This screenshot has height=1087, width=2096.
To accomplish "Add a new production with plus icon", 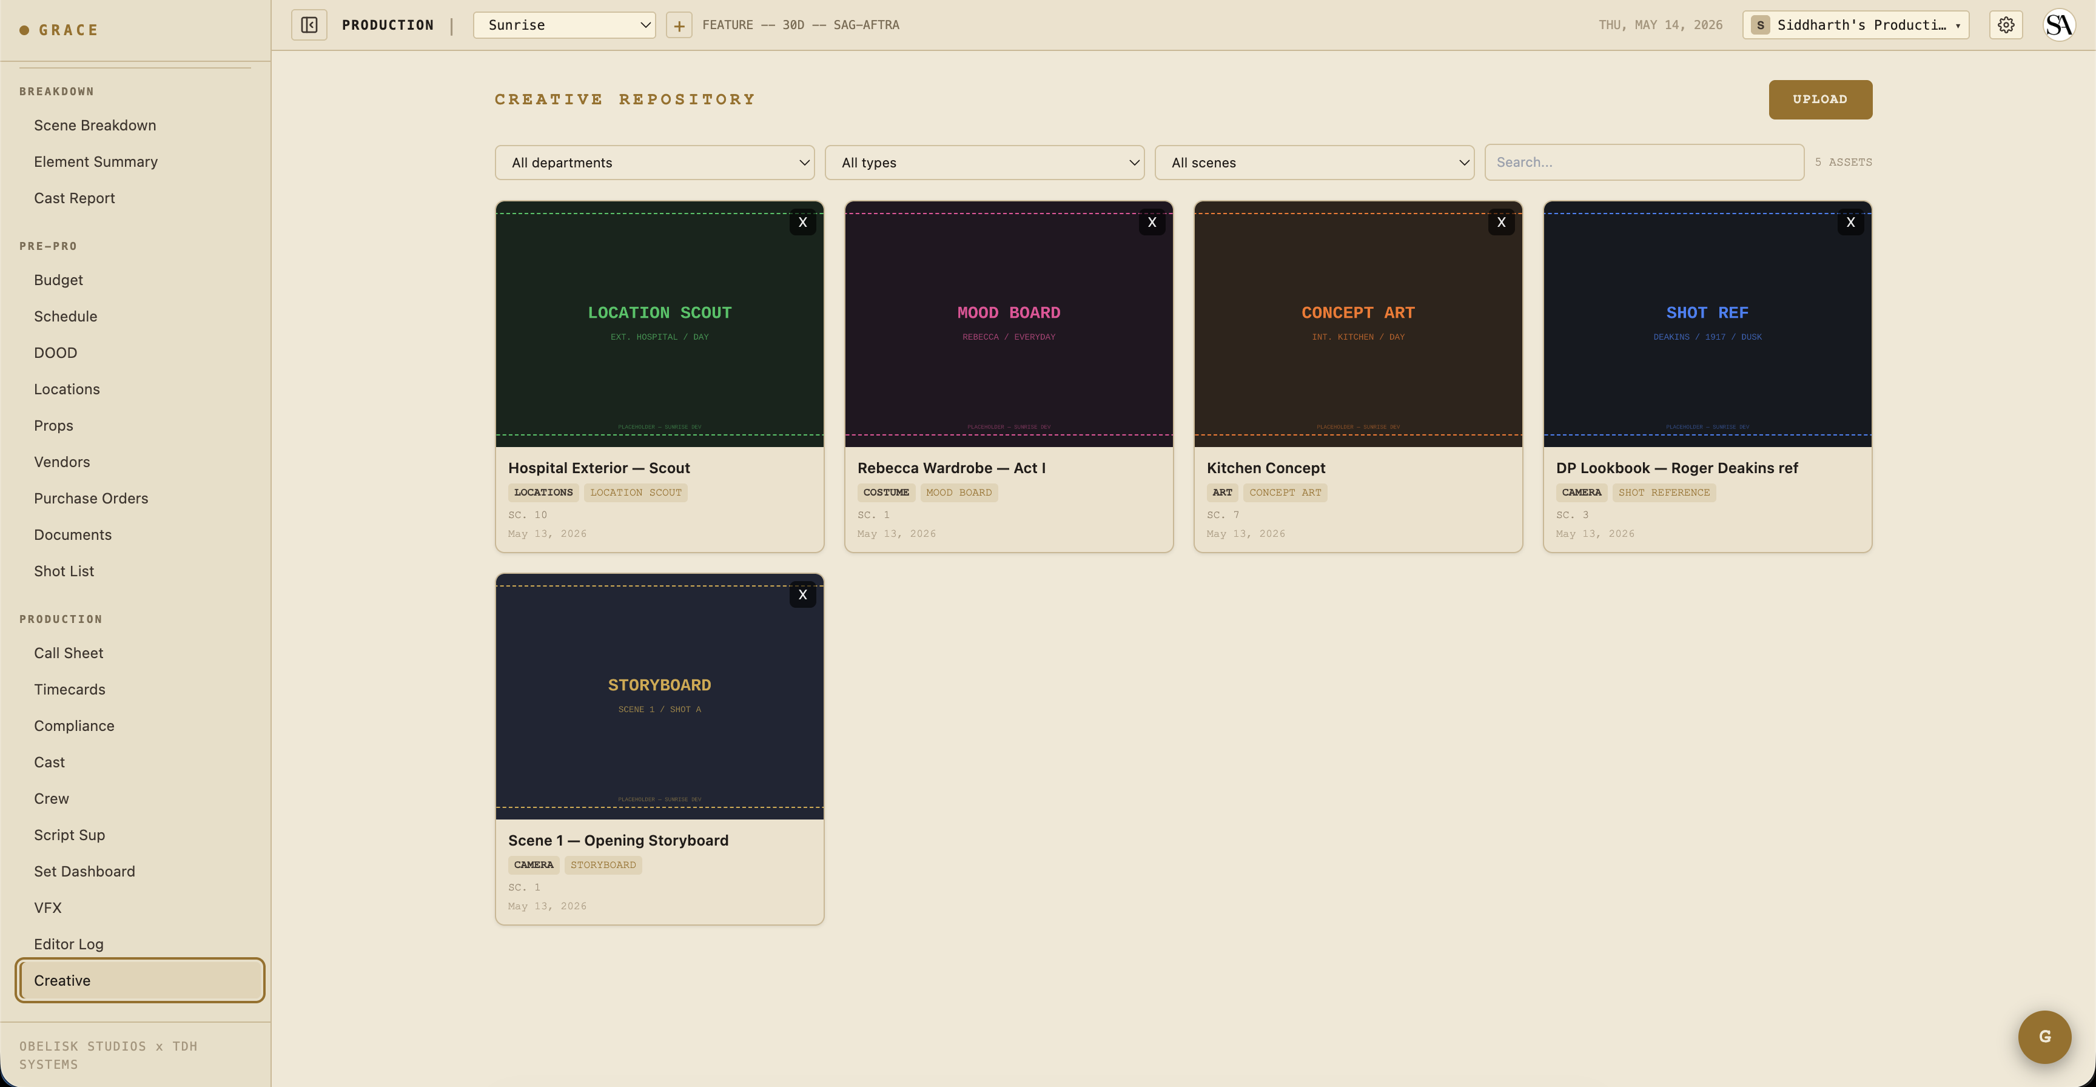I will pyautogui.click(x=679, y=25).
